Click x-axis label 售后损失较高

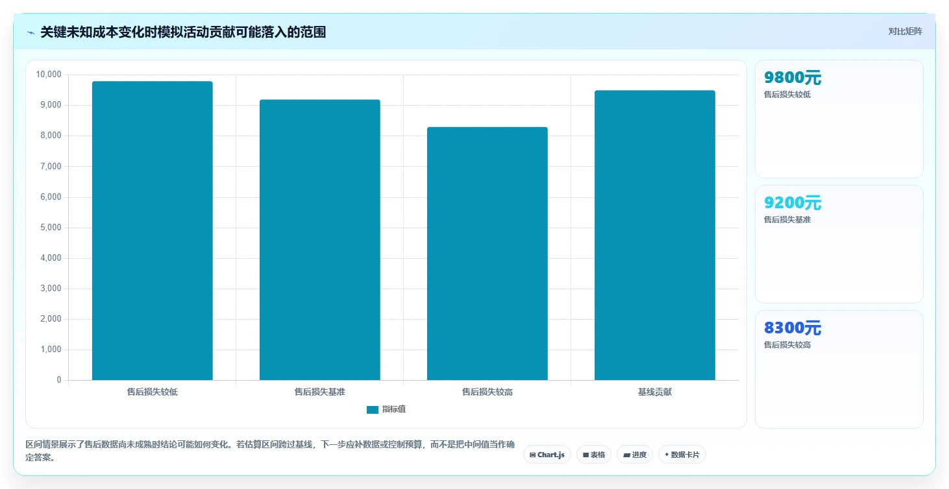pos(487,392)
